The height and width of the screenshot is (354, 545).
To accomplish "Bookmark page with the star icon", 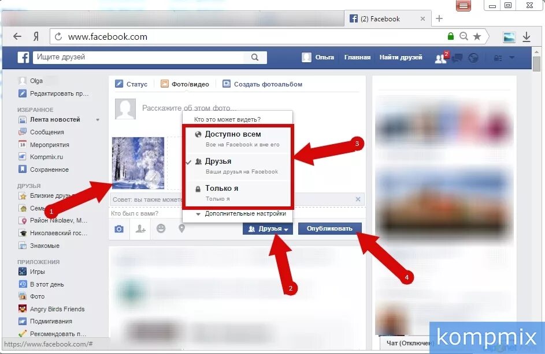I will 477,36.
